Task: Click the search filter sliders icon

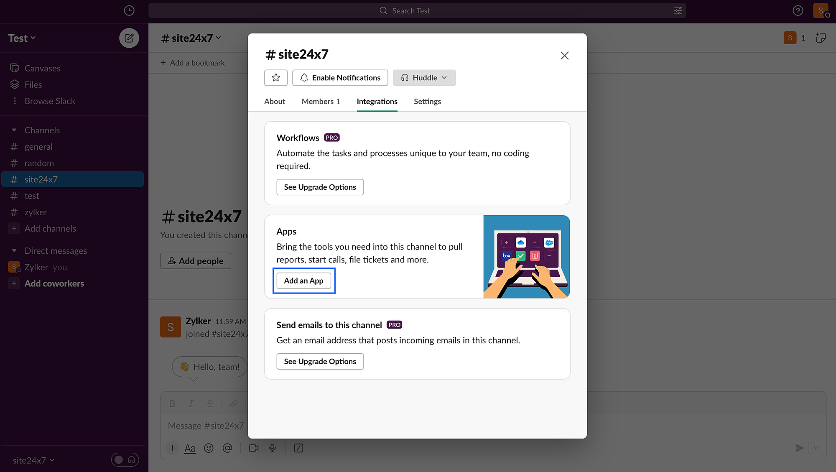Action: tap(678, 11)
